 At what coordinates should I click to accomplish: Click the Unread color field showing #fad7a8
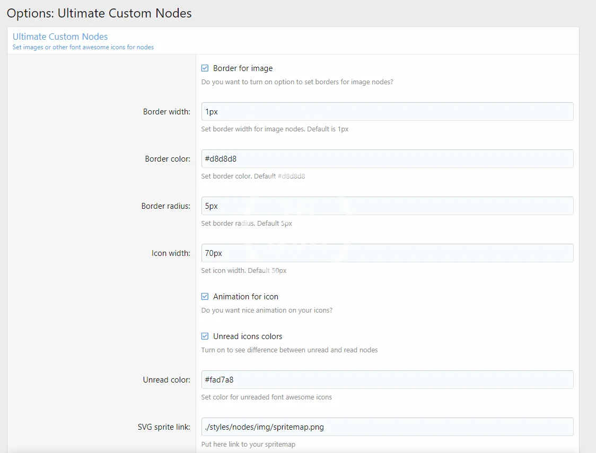pyautogui.click(x=387, y=380)
